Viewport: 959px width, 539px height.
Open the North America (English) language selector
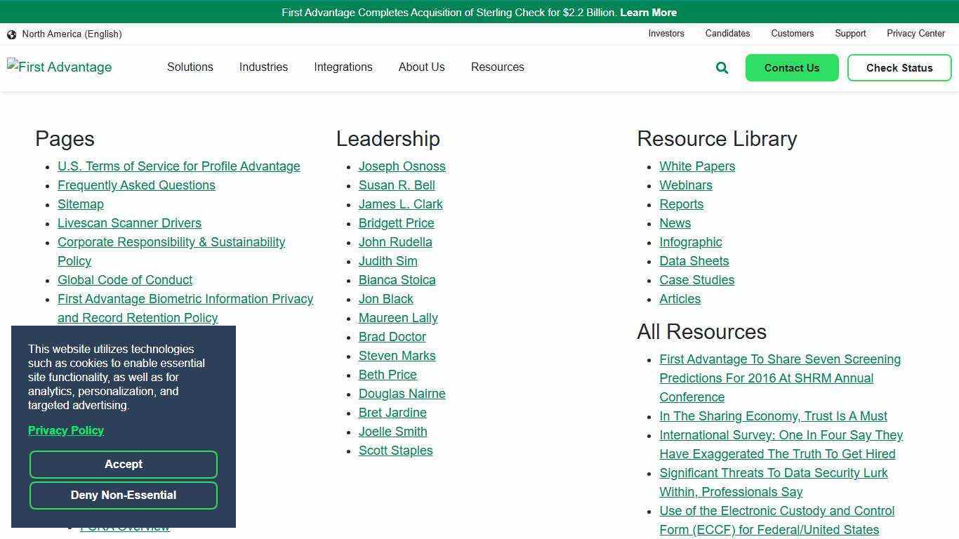pyautogui.click(x=71, y=34)
